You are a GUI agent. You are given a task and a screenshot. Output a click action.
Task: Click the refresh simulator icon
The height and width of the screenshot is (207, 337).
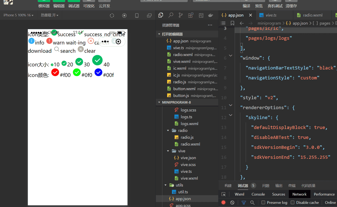tap(112, 15)
